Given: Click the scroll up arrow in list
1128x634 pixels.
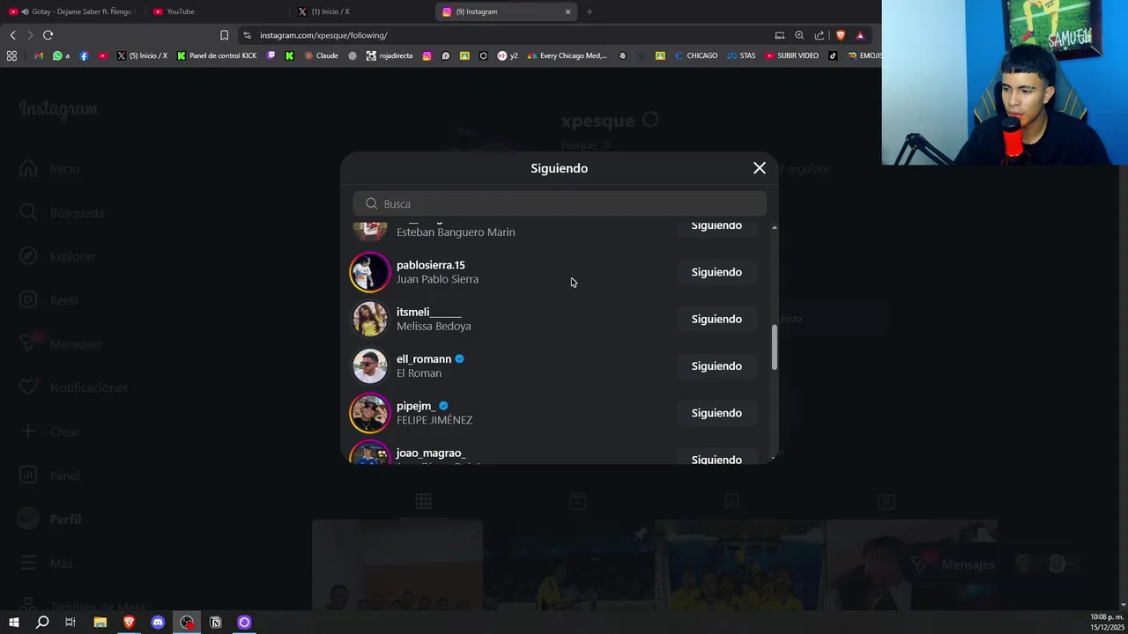Looking at the screenshot, I should [x=775, y=228].
